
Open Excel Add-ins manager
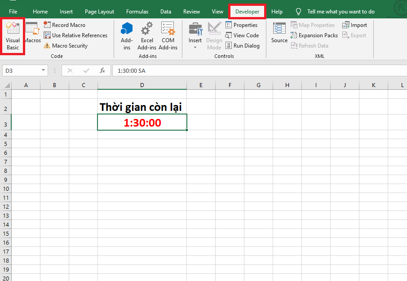click(x=147, y=36)
